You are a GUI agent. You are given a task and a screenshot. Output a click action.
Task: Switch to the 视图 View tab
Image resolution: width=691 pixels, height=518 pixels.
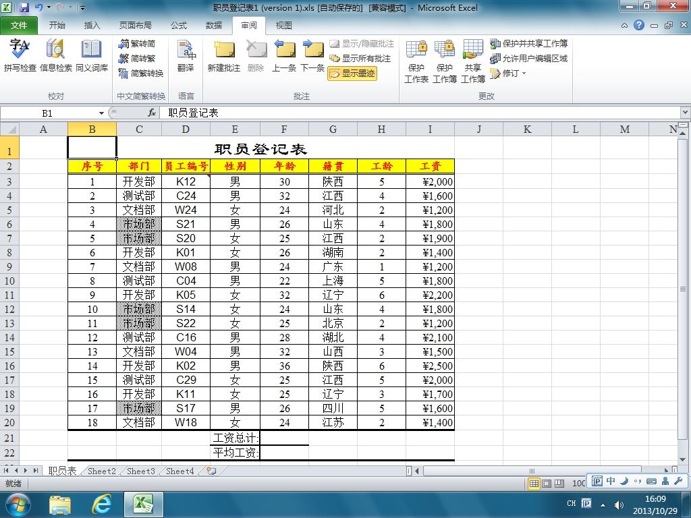pos(284,26)
